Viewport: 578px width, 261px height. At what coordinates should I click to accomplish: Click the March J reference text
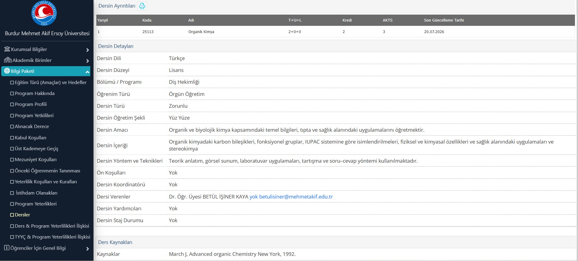[232, 254]
